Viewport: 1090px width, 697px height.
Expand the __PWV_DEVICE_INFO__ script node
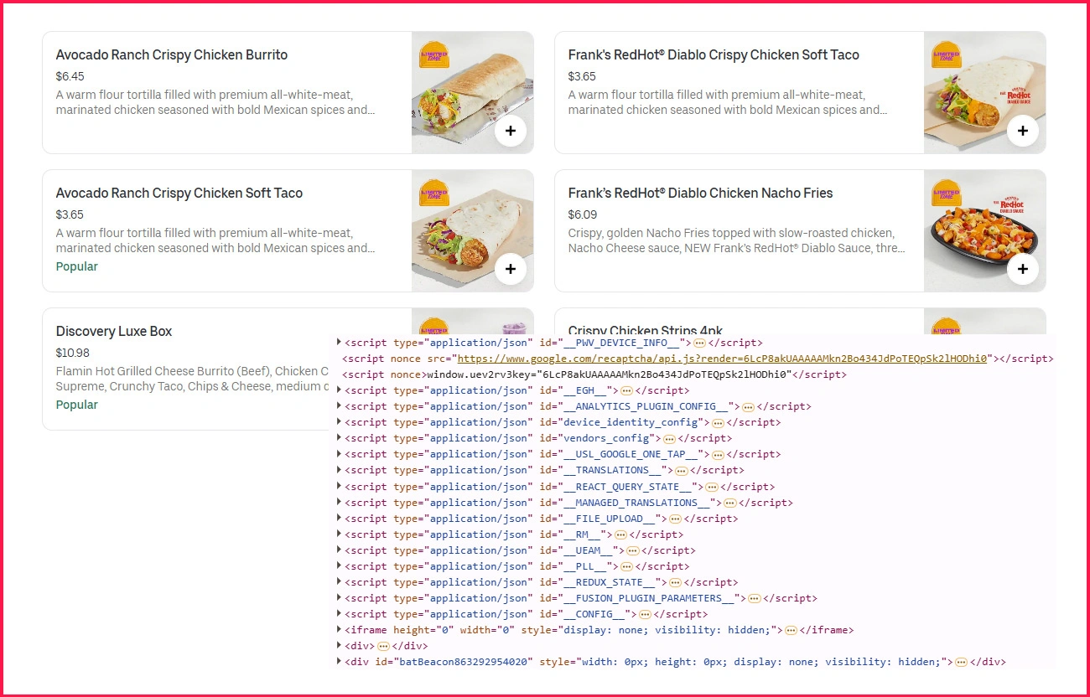339,342
